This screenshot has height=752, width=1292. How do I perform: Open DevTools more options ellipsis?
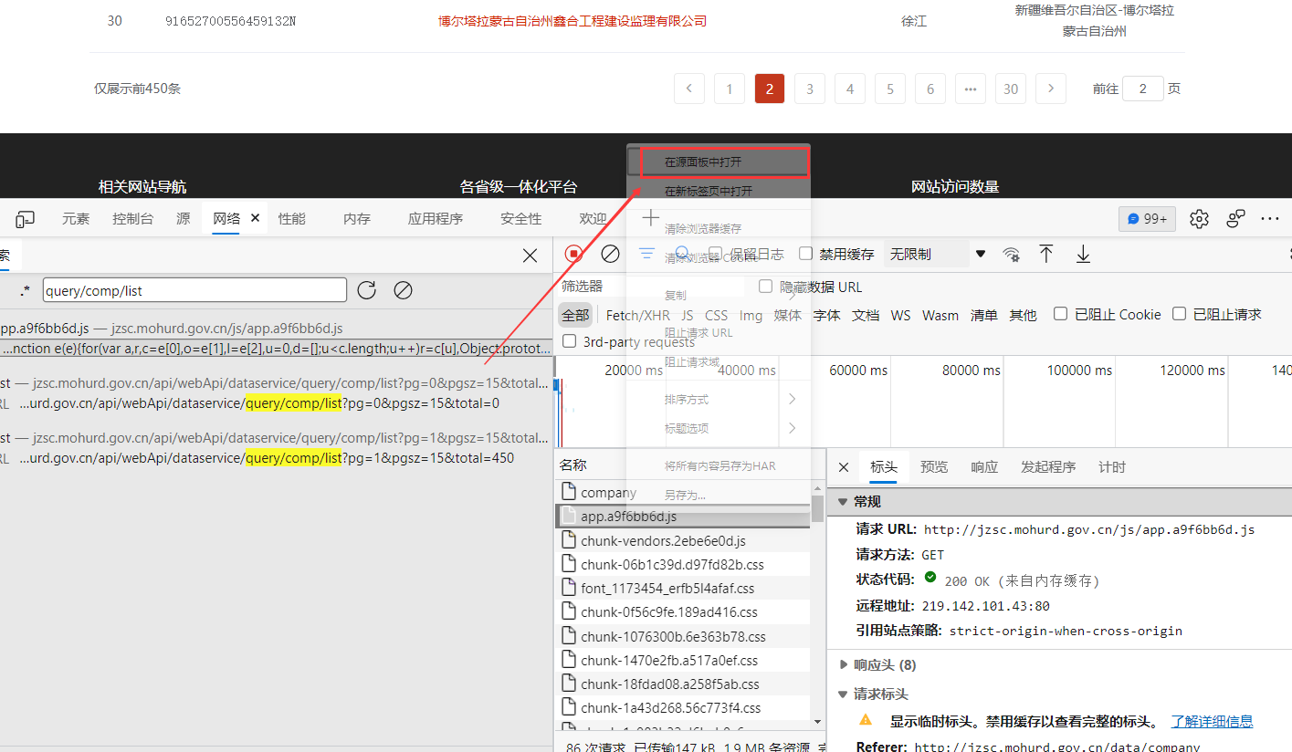(1270, 219)
